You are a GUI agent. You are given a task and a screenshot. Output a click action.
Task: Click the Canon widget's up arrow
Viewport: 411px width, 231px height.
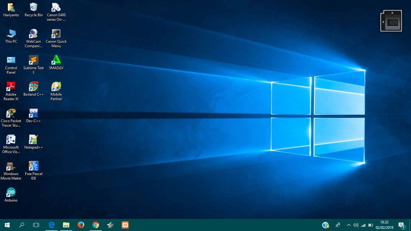tap(392, 13)
